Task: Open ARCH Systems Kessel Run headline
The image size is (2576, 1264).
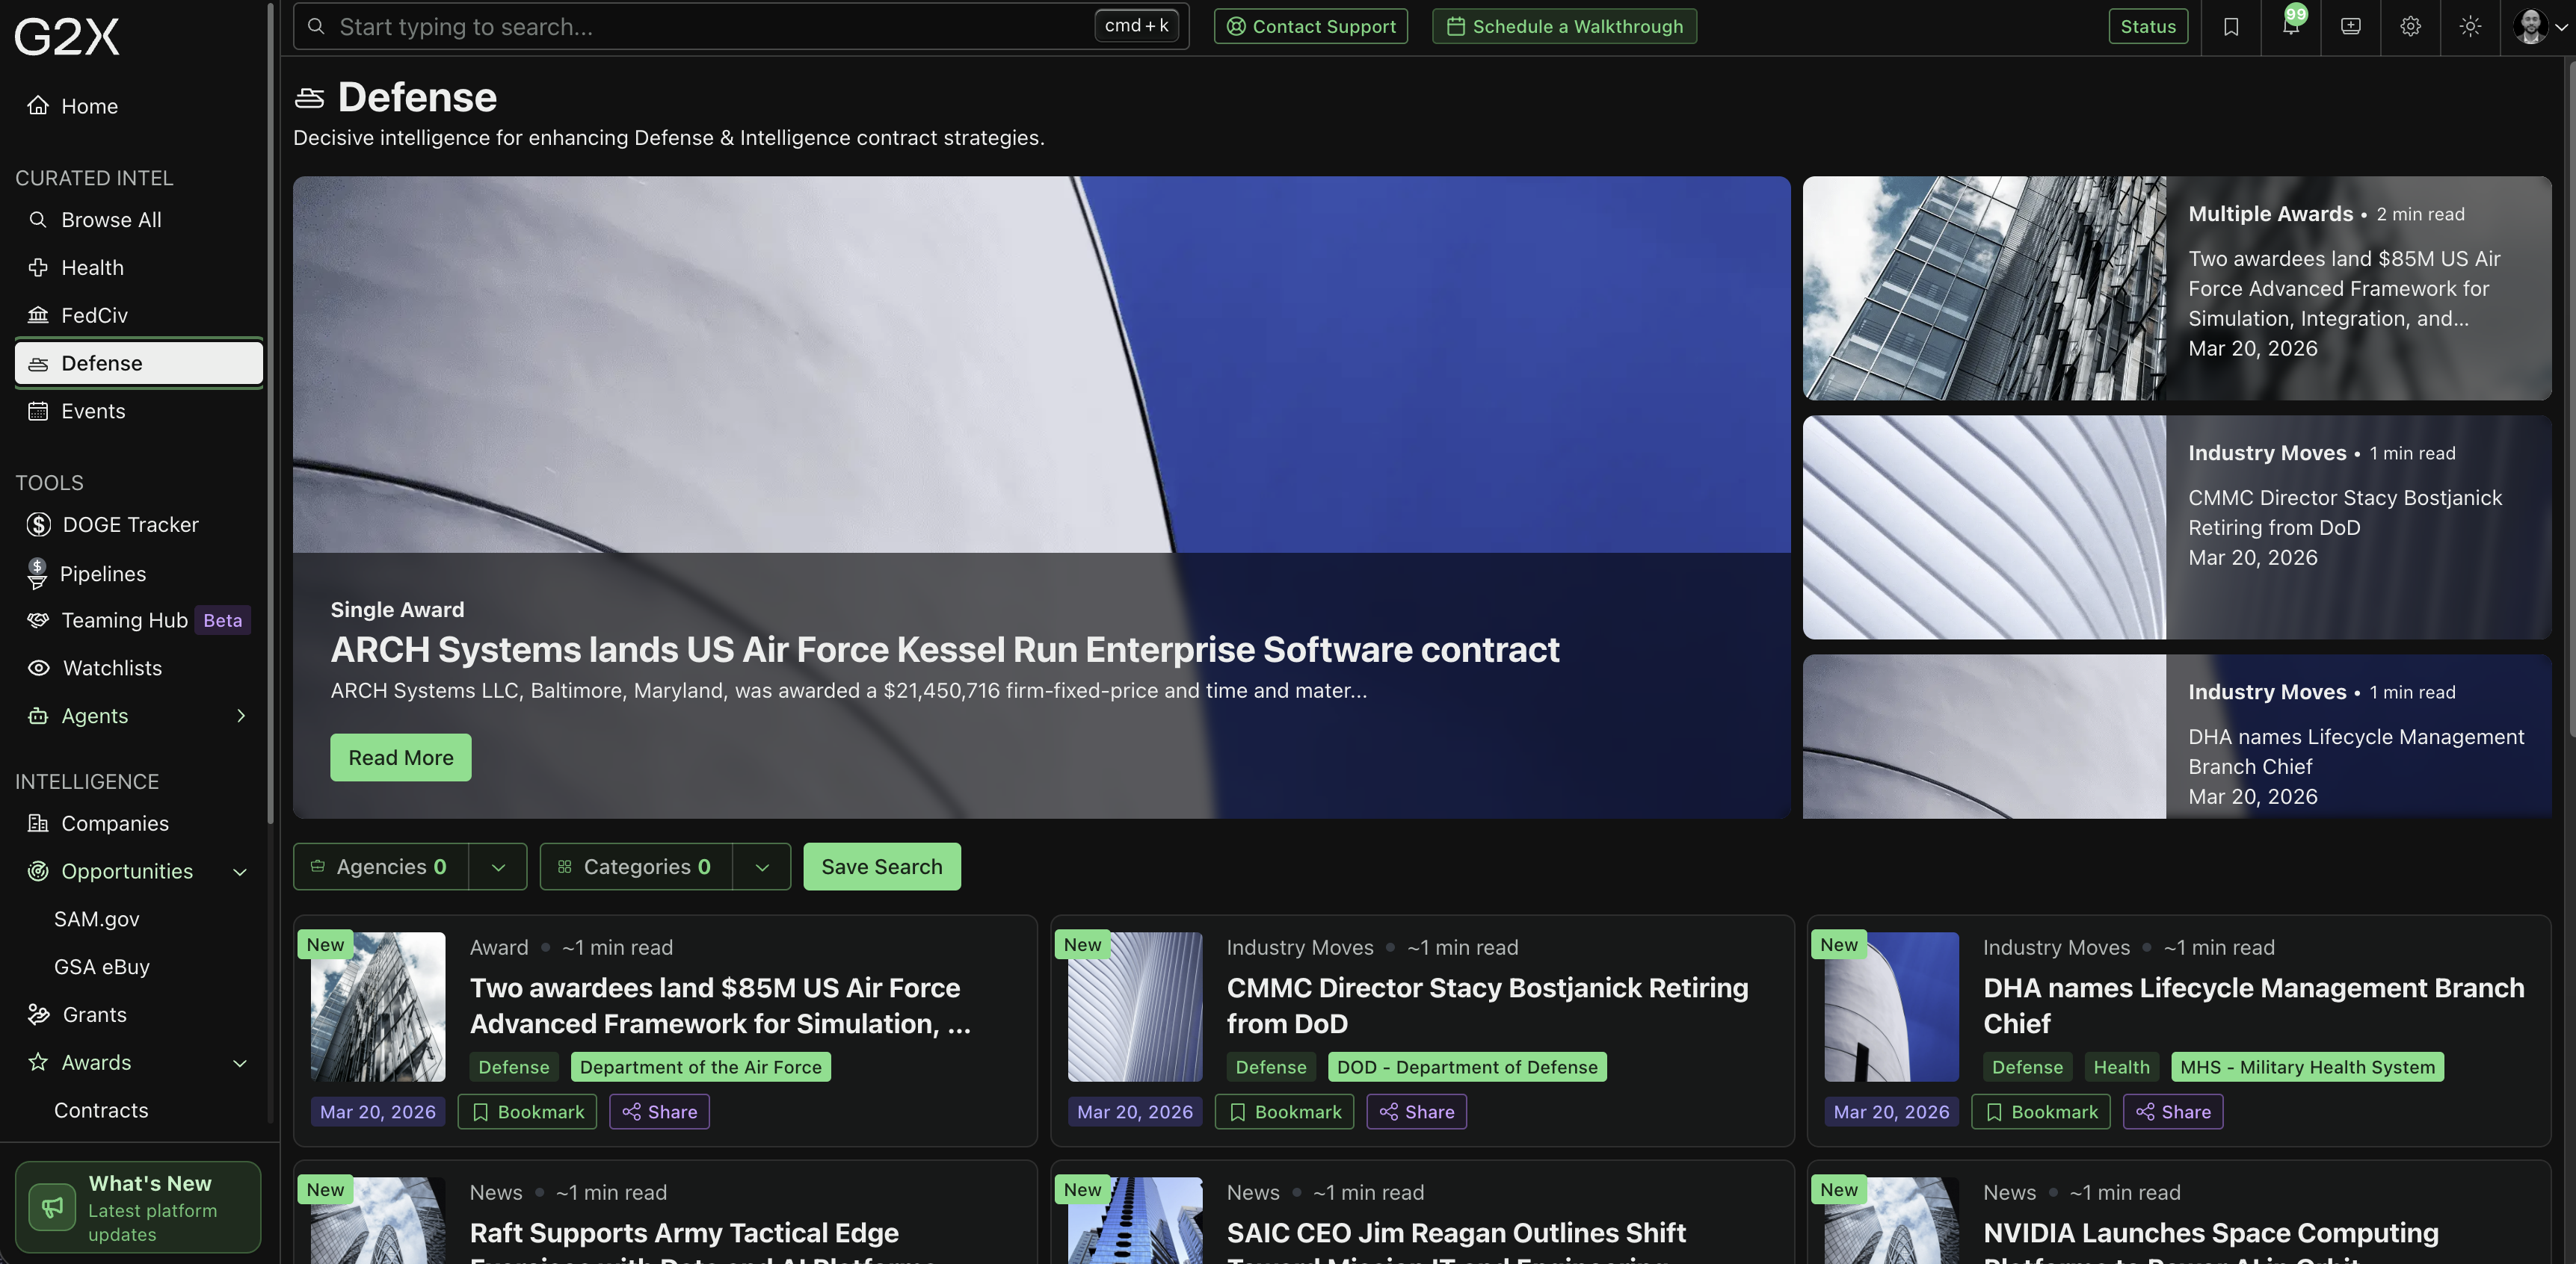Action: (945, 651)
